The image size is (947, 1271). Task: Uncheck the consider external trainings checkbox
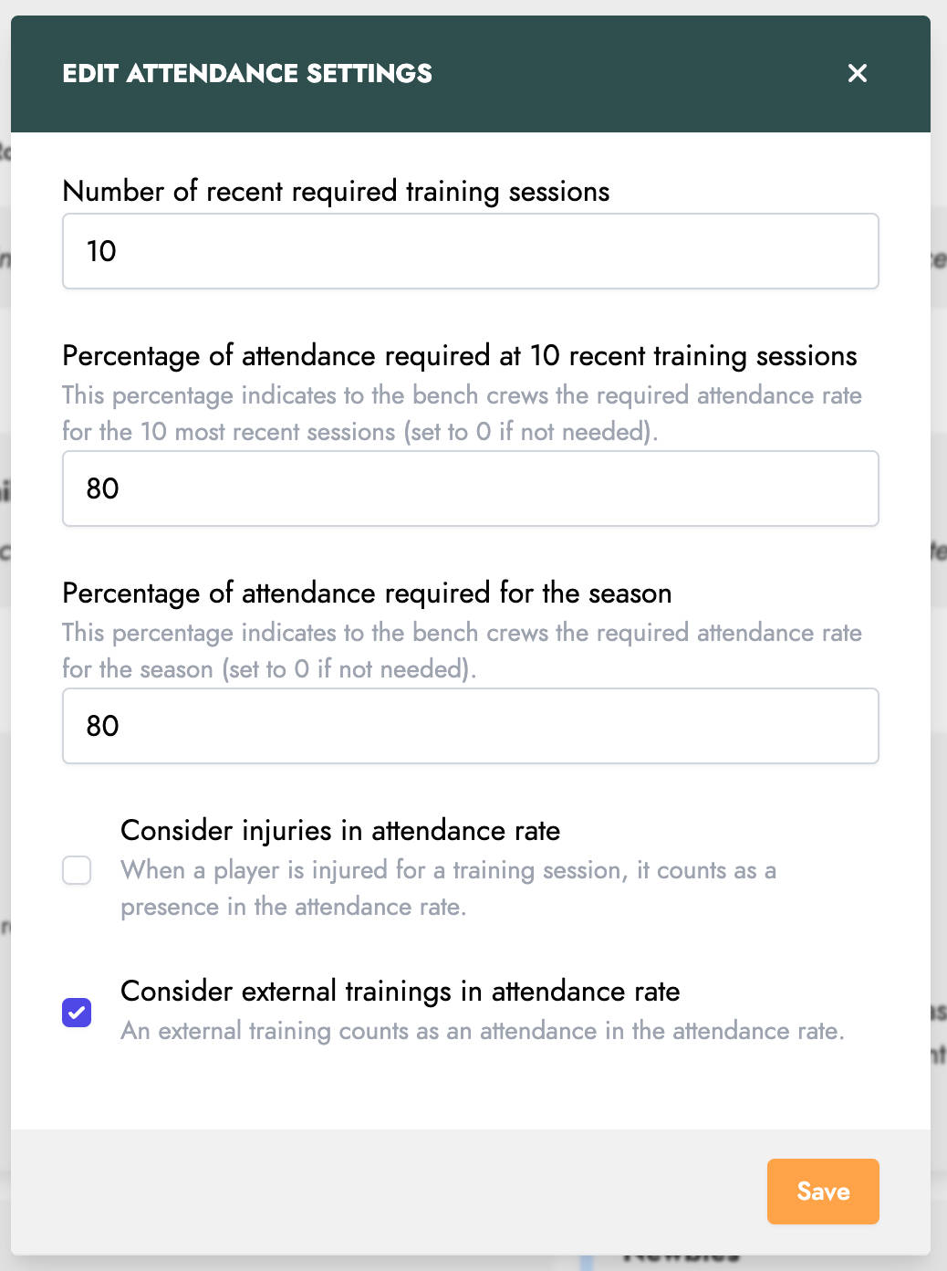click(77, 1013)
